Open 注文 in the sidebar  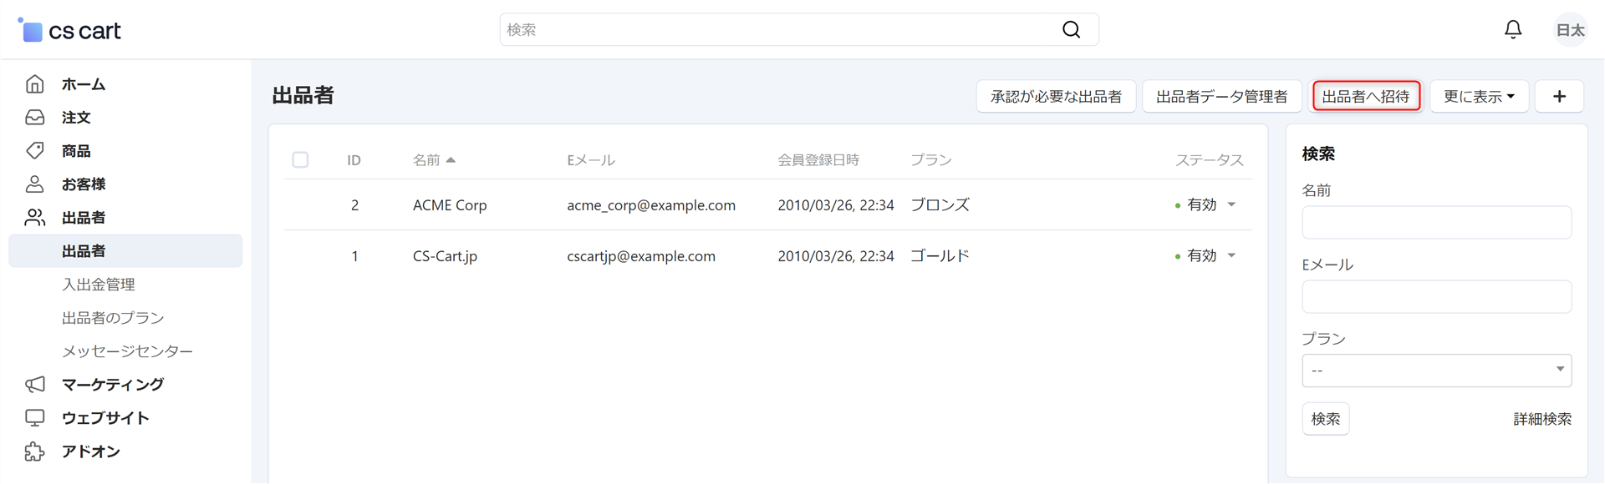tap(76, 118)
